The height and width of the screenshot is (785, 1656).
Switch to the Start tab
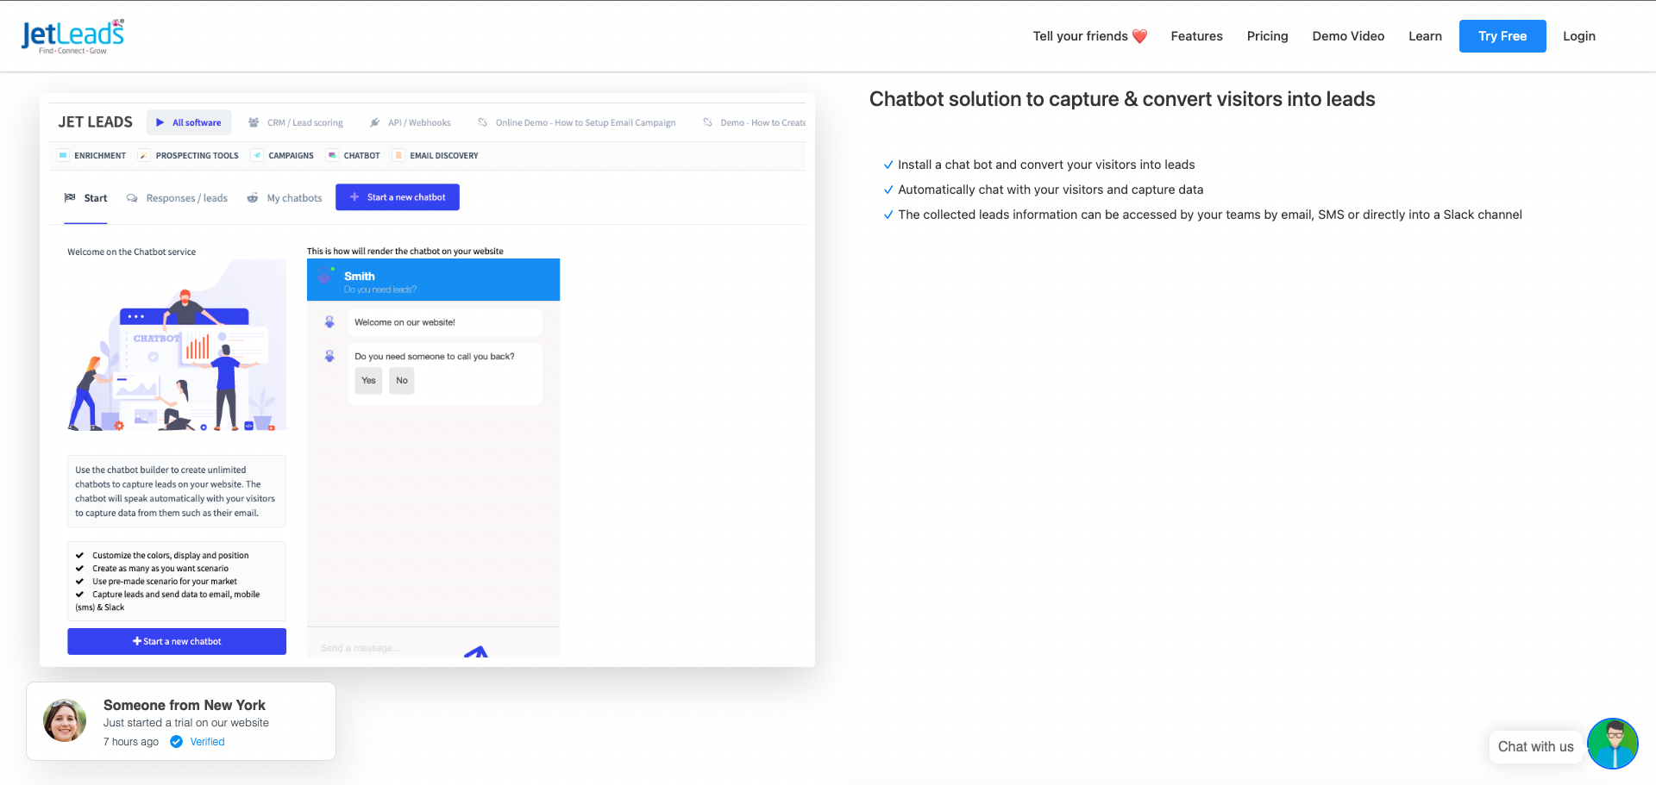pyautogui.click(x=85, y=198)
